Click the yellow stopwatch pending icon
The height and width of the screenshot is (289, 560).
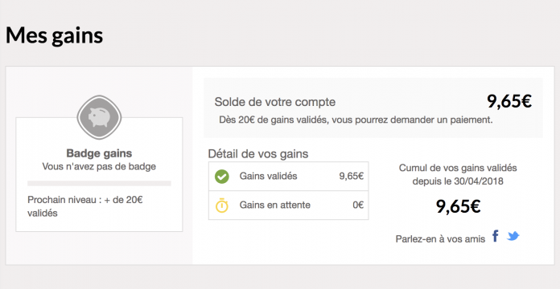(x=222, y=206)
